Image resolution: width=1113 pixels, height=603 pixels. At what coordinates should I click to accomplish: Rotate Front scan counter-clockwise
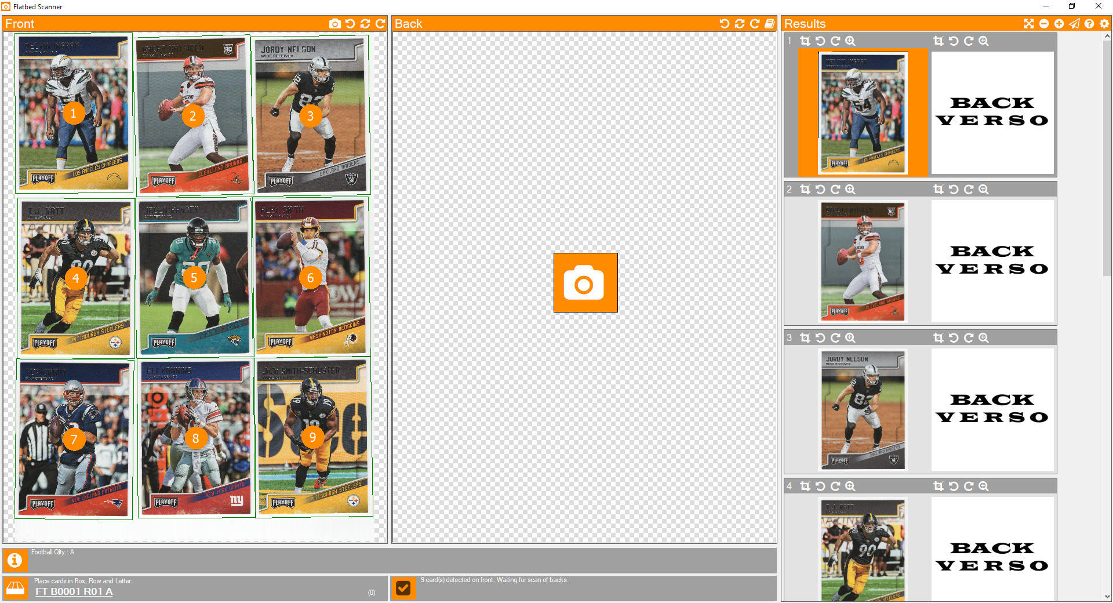pos(350,24)
